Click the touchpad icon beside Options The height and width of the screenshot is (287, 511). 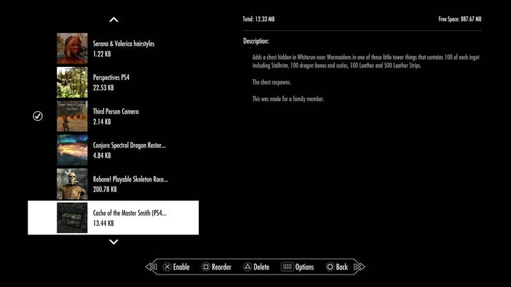(x=287, y=267)
